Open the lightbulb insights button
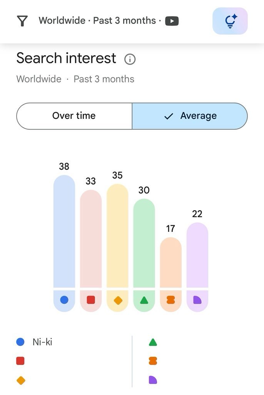The width and height of the screenshot is (264, 395). click(230, 21)
